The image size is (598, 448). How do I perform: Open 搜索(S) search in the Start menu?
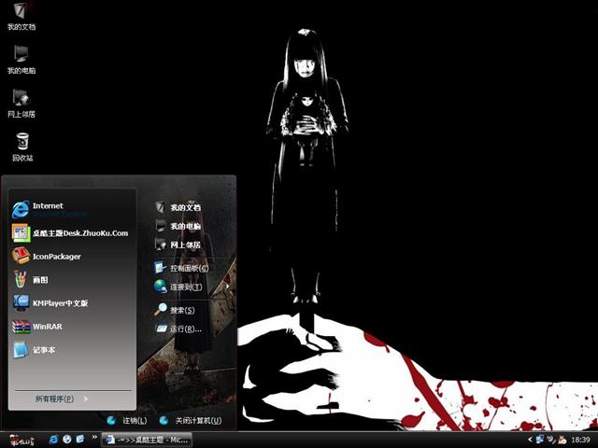tap(175, 310)
